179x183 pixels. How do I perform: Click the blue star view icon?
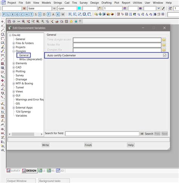click(76, 21)
